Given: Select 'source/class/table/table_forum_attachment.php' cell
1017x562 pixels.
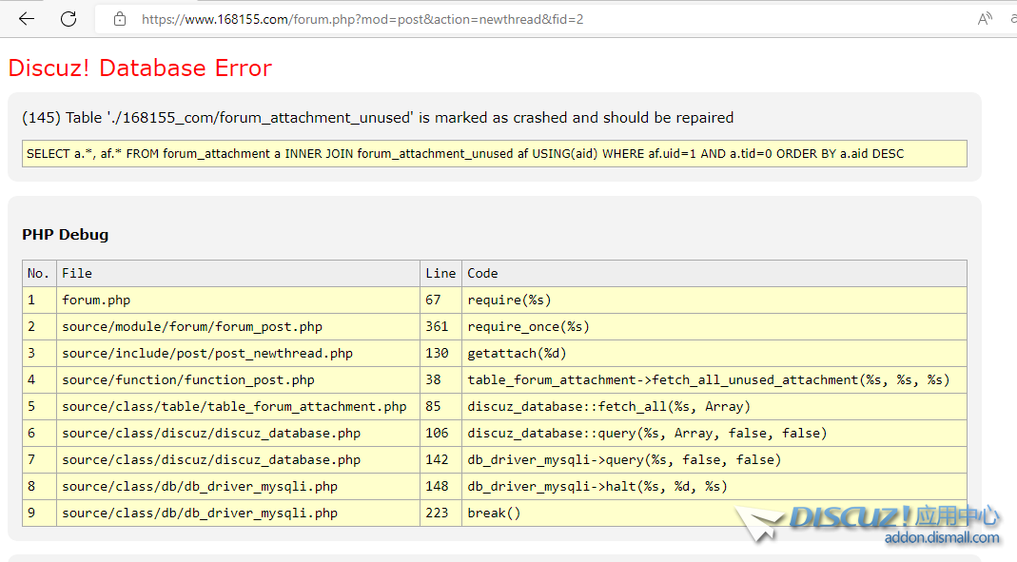Looking at the screenshot, I should click(x=238, y=406).
